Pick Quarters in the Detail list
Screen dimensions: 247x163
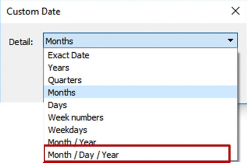point(140,80)
